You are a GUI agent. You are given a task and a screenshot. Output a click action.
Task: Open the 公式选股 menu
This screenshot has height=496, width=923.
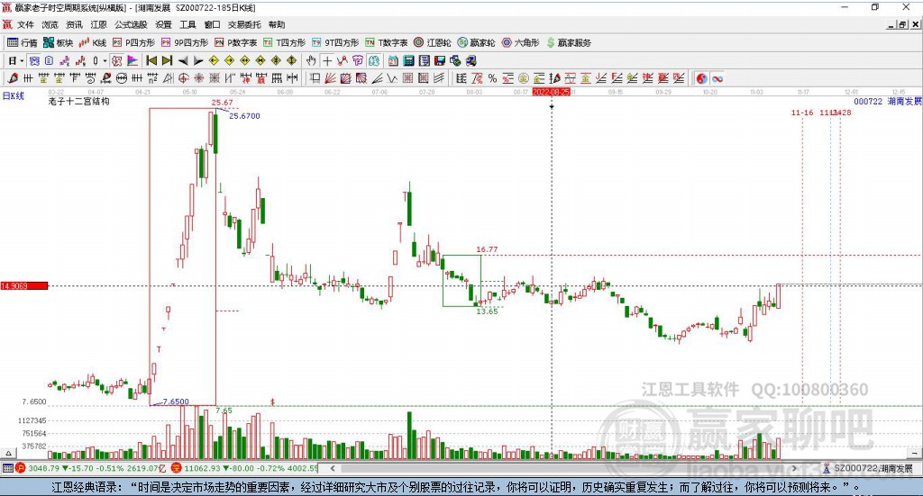point(129,25)
